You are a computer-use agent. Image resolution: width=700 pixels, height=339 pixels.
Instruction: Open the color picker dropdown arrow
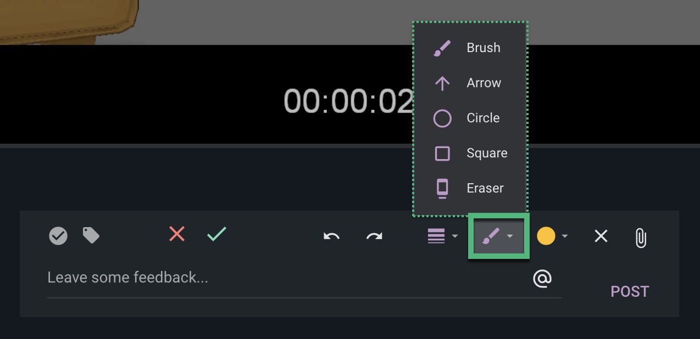[564, 236]
